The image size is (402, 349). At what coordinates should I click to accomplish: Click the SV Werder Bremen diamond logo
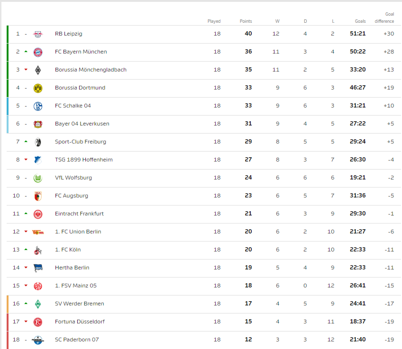click(38, 304)
